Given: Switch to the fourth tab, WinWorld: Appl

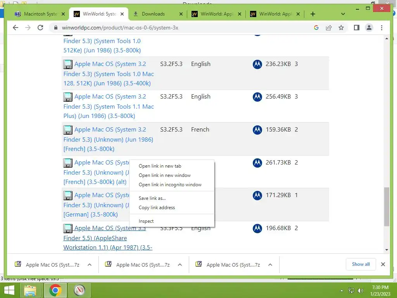Looking at the screenshot, I should tap(216, 14).
